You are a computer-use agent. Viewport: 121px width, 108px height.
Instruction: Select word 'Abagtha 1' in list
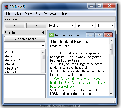pyautogui.click(x=12, y=68)
